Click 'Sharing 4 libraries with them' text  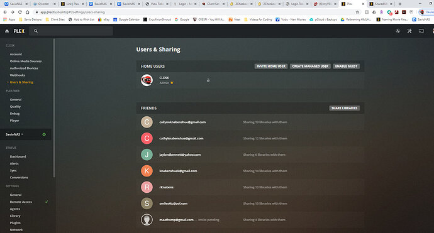pyautogui.click(x=264, y=220)
